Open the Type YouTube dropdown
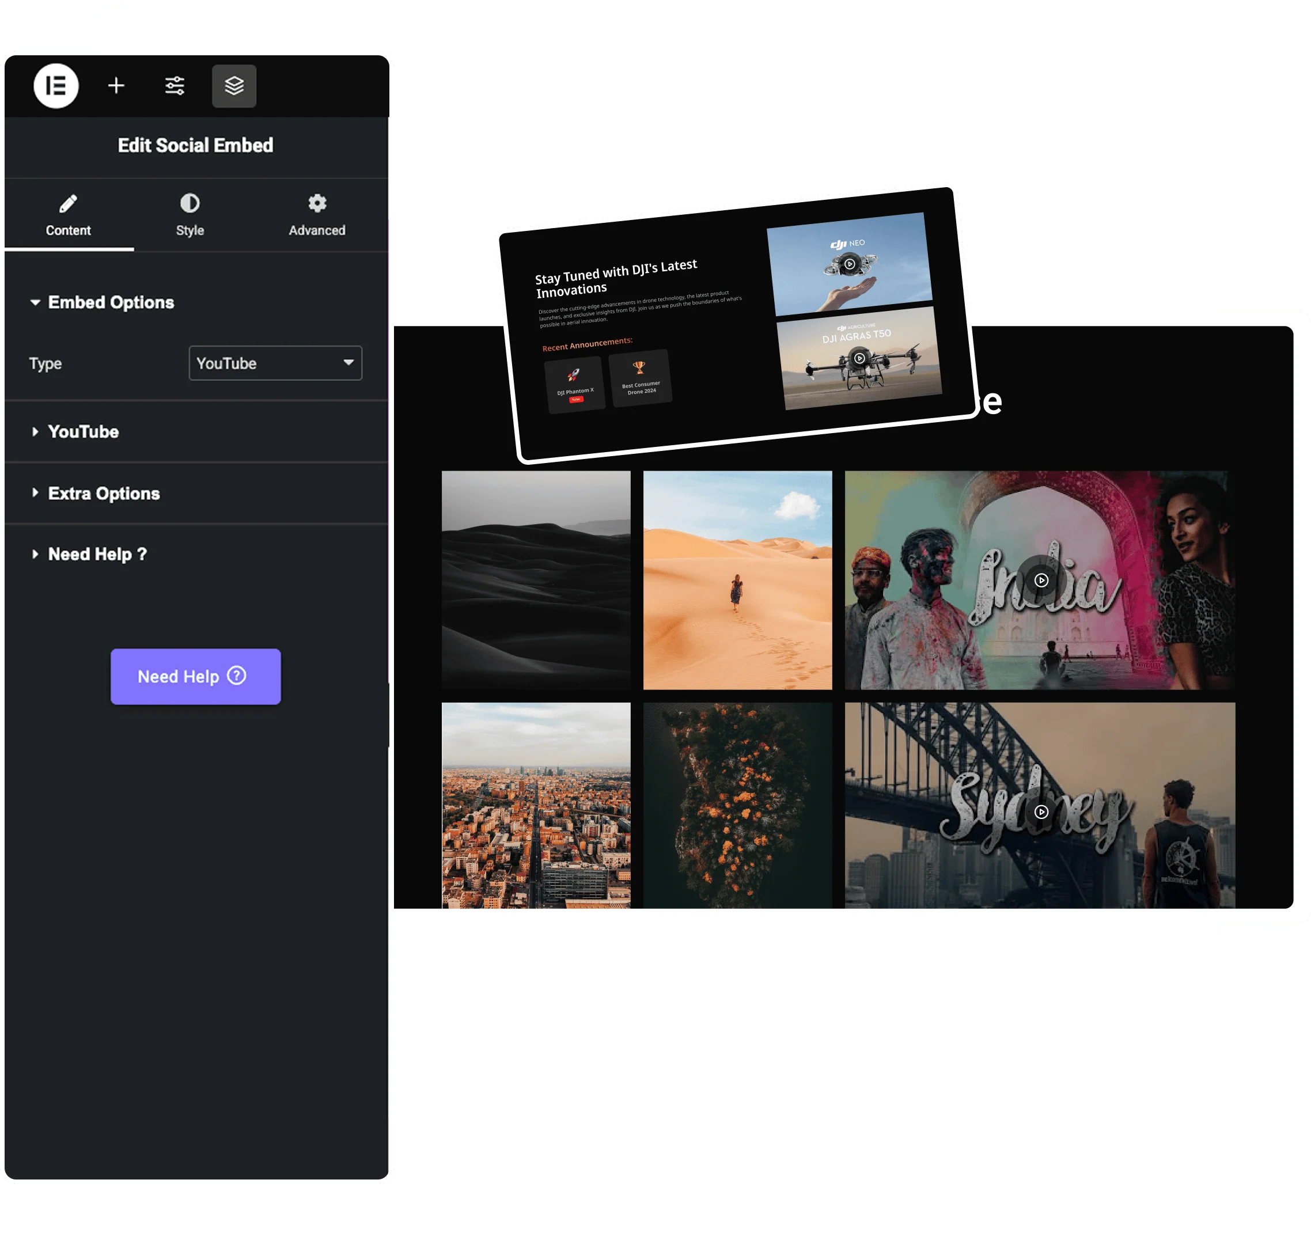This screenshot has height=1244, width=1311. click(x=275, y=363)
